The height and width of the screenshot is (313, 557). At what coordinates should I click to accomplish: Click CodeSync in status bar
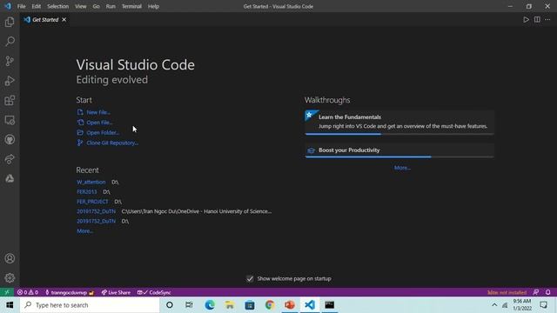[154, 292]
